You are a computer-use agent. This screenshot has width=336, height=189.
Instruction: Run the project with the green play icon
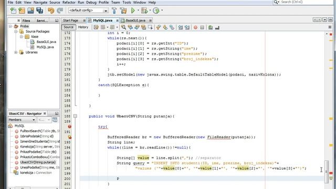(133, 10)
